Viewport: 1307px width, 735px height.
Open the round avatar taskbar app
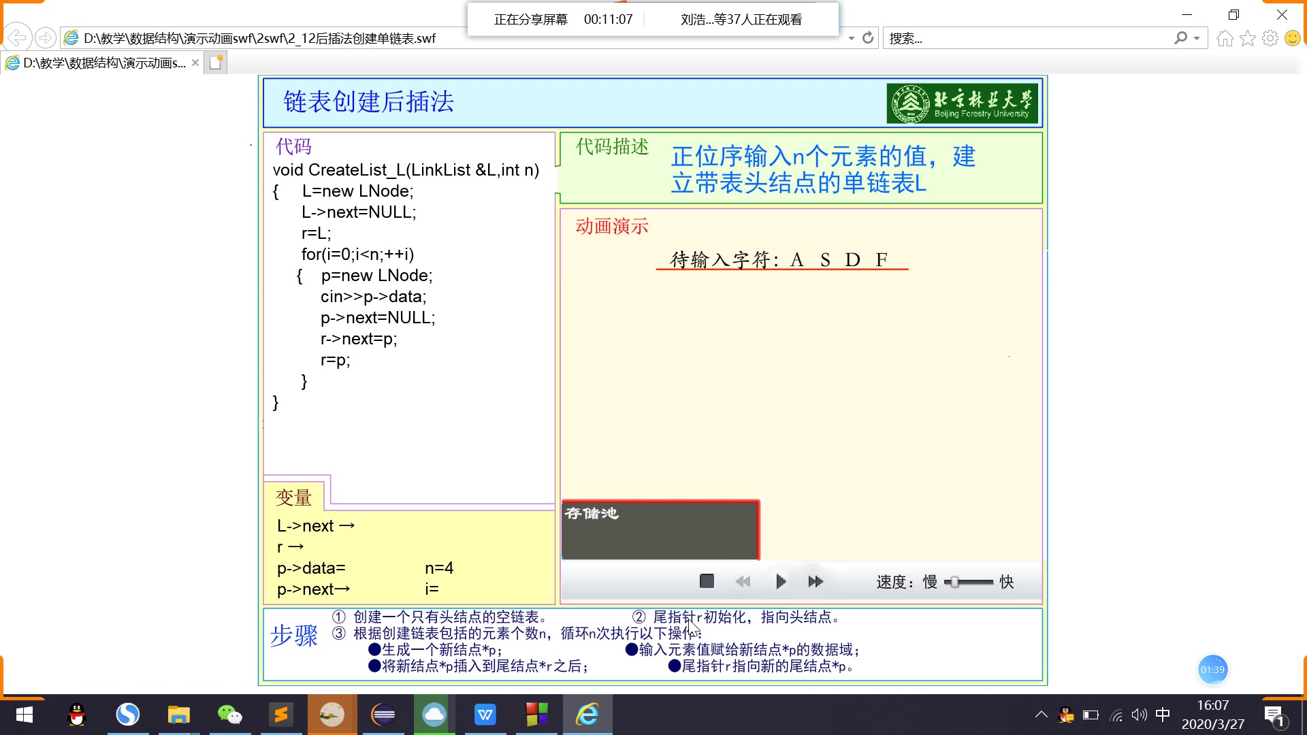(332, 715)
